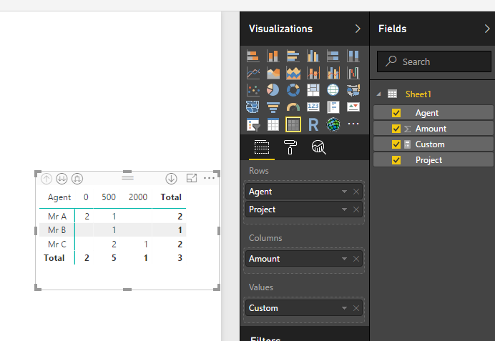The image size is (495, 341).
Task: Select the multi-row card visualization
Action: point(333,107)
